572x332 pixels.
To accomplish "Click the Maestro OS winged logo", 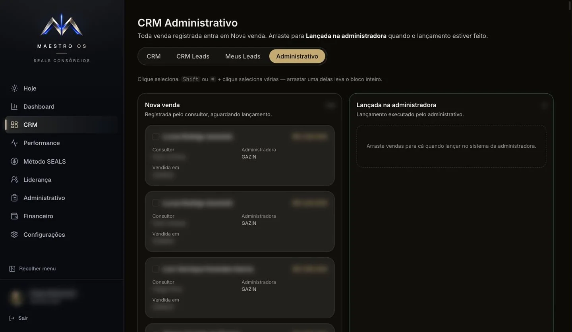I will coord(62,25).
